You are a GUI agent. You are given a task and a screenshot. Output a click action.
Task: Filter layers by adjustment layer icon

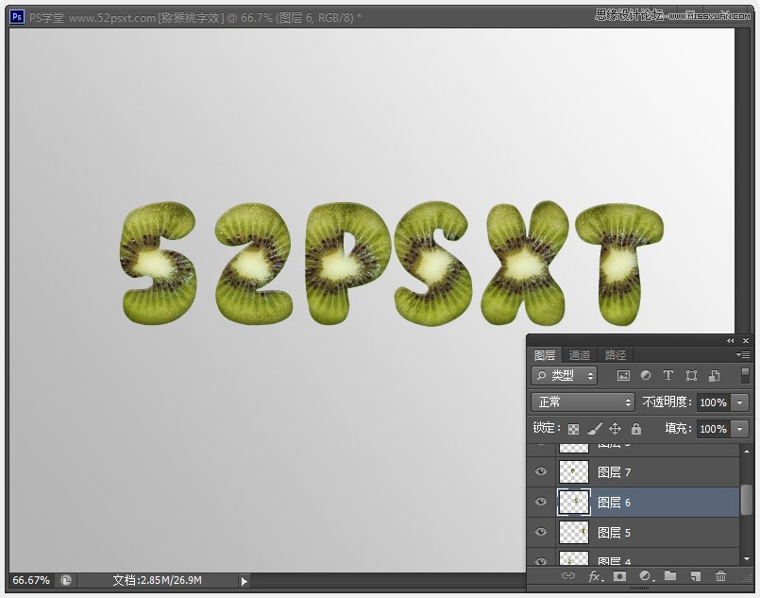click(646, 375)
